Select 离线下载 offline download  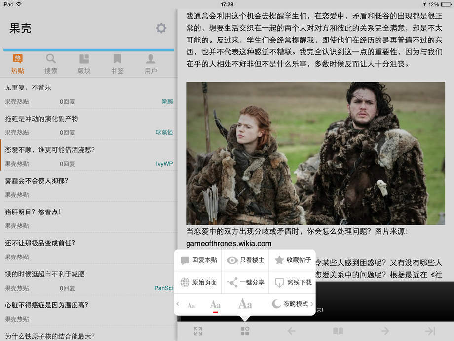293,283
